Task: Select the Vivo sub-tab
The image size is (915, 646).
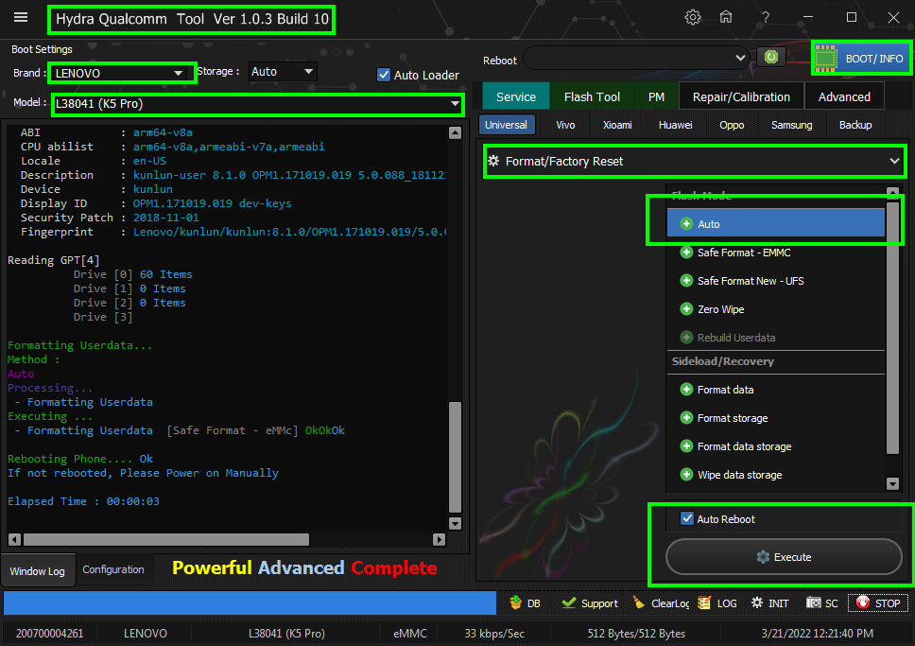Action: point(565,125)
